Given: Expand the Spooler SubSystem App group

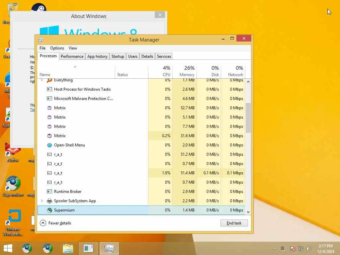Looking at the screenshot, I should coord(42,201).
